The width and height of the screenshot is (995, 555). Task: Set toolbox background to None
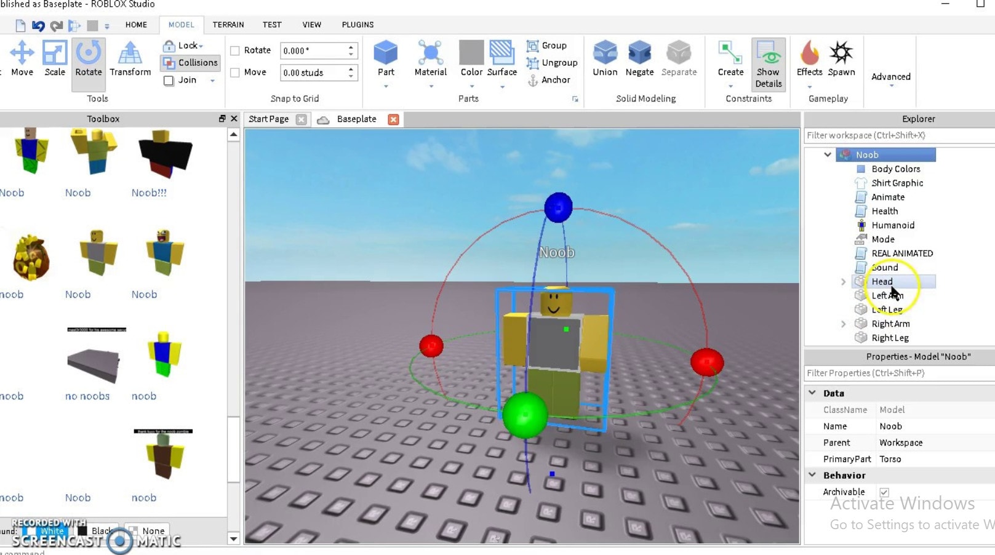(x=146, y=530)
